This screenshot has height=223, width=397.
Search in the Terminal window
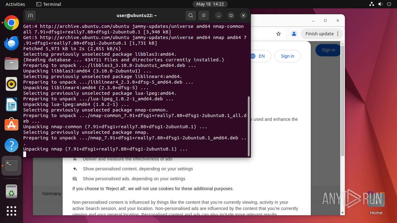tap(191, 15)
